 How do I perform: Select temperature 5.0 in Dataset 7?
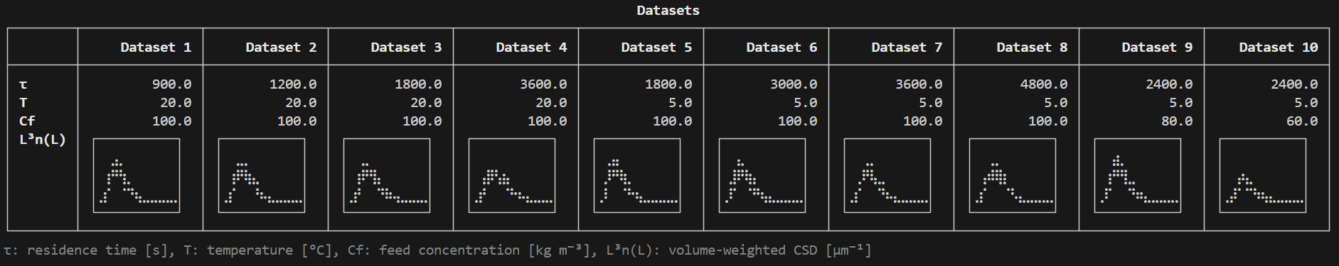click(x=931, y=103)
